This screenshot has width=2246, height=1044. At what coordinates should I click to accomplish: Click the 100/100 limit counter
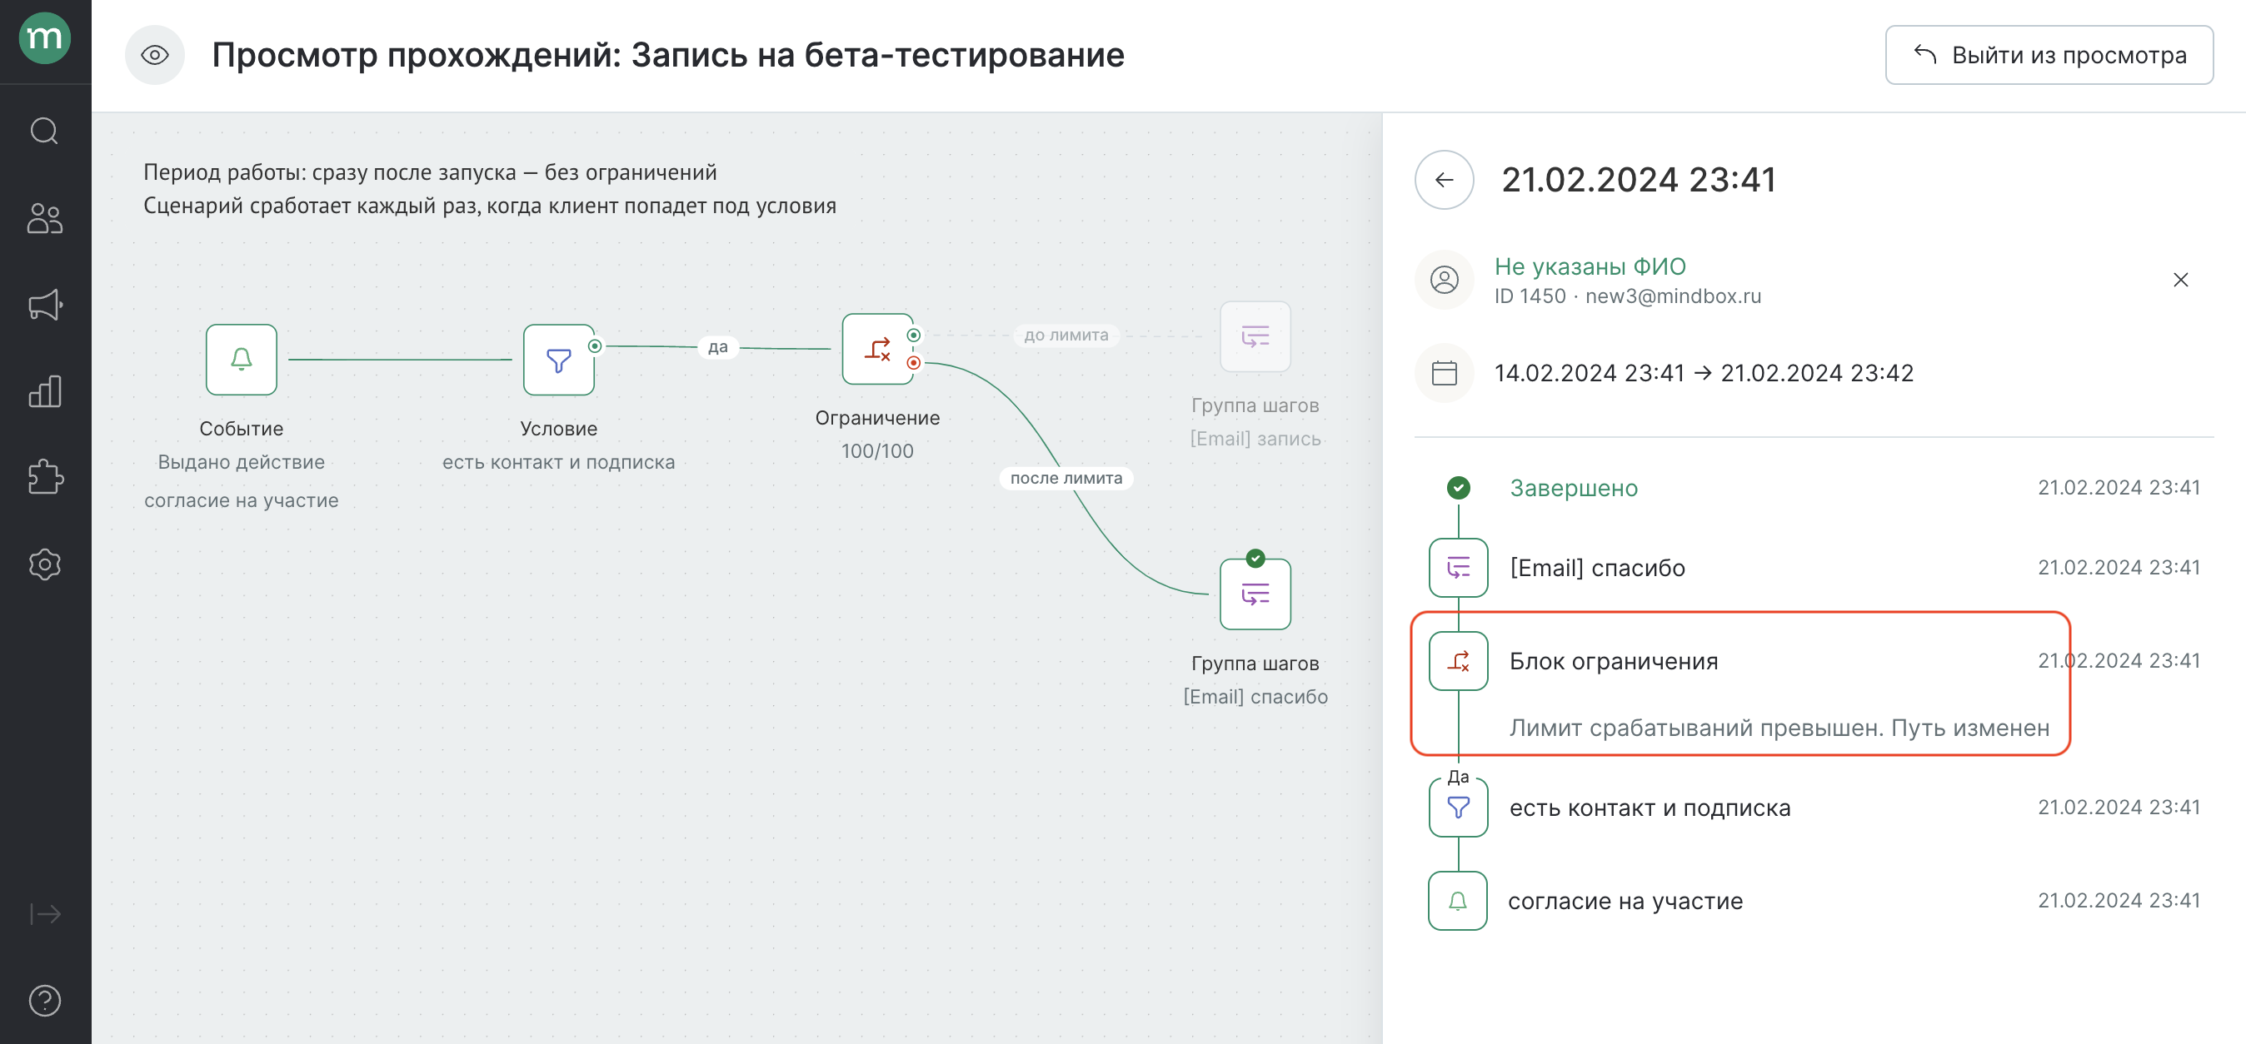click(x=877, y=451)
